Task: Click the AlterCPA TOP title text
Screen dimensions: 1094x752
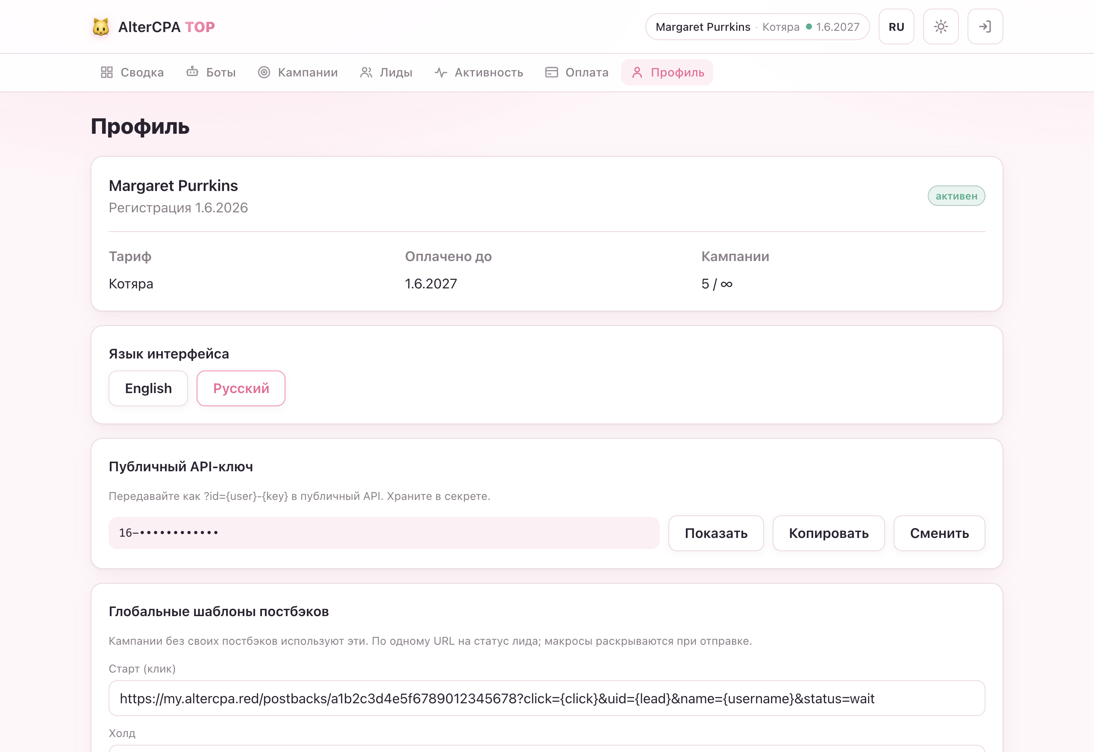Action: (x=166, y=27)
